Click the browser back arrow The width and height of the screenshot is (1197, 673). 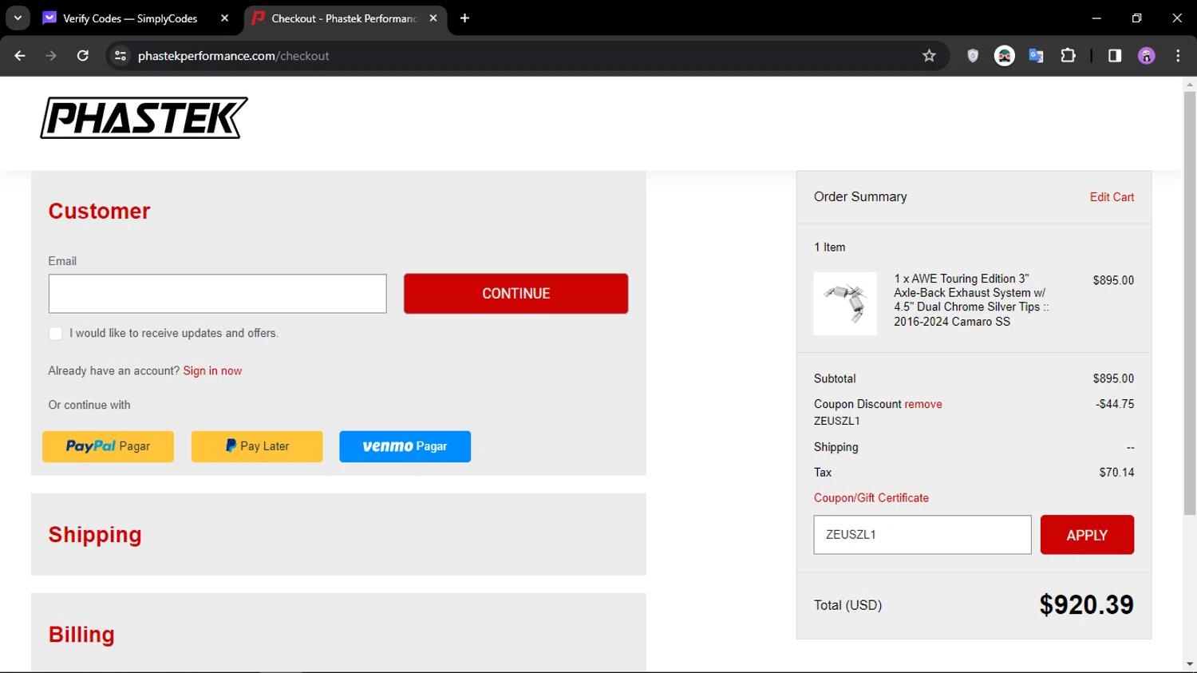click(20, 56)
